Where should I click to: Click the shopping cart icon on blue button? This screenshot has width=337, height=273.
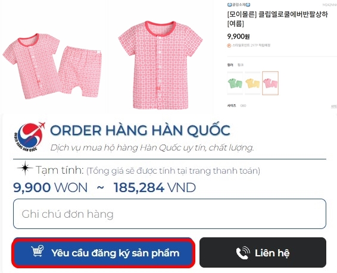38,251
